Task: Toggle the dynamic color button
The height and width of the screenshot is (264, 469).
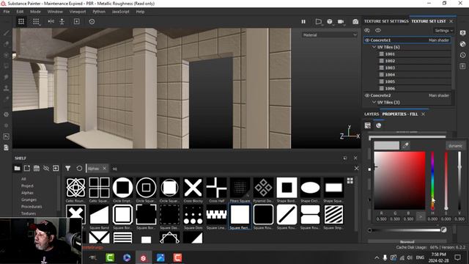Action: 455,146
